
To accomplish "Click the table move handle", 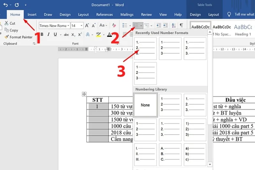I will 84,94.
